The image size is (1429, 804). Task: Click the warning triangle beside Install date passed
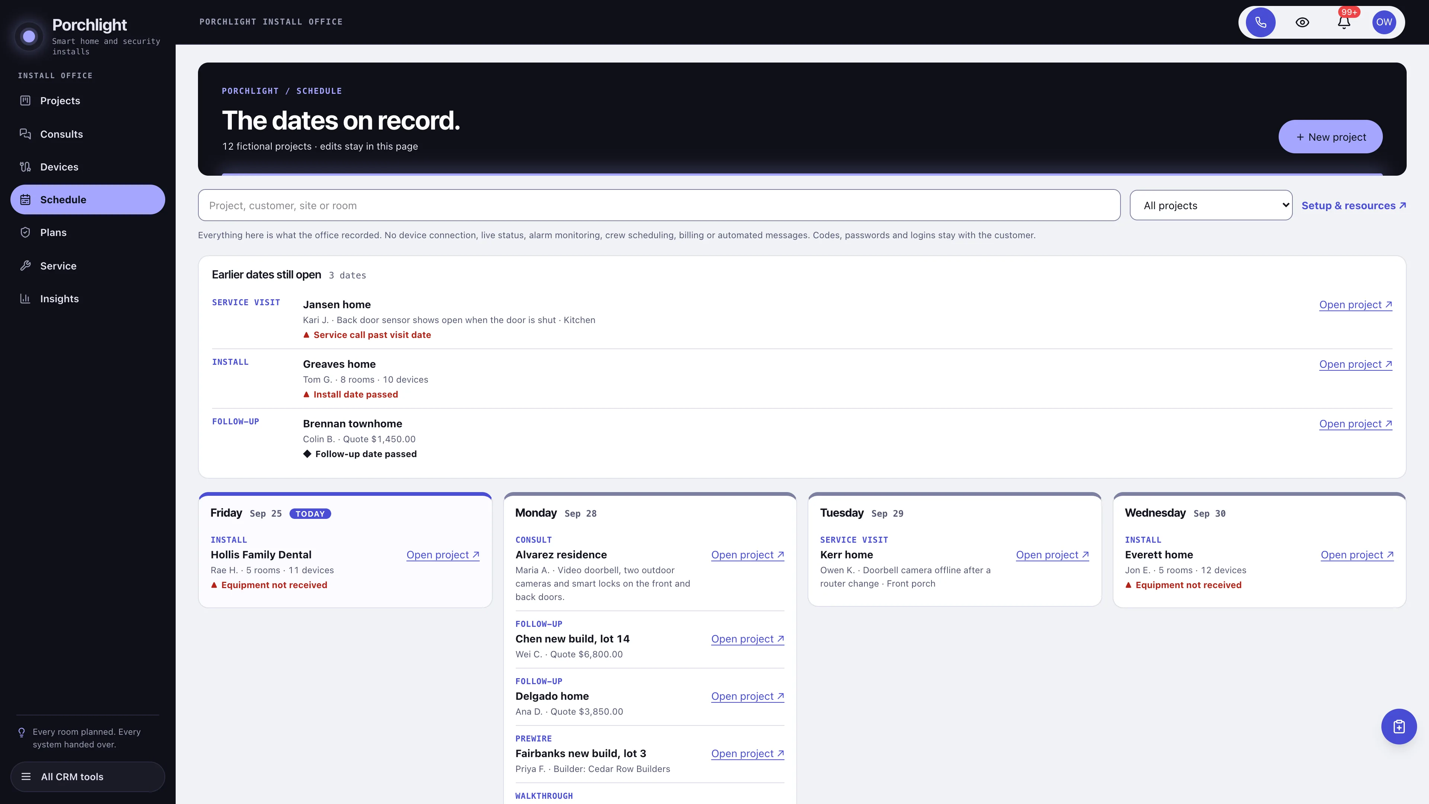(306, 394)
